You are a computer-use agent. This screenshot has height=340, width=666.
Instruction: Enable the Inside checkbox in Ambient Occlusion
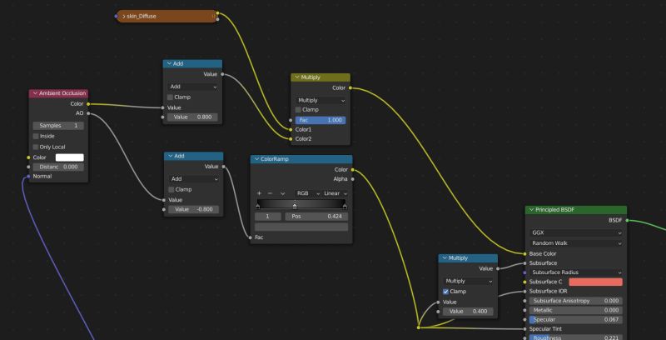tap(36, 137)
